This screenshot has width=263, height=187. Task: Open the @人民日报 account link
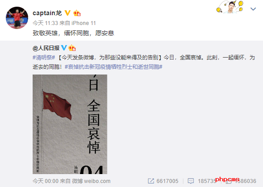pyautogui.click(x=46, y=48)
